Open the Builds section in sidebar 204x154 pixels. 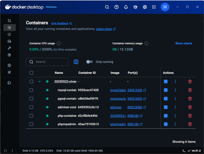9,48
